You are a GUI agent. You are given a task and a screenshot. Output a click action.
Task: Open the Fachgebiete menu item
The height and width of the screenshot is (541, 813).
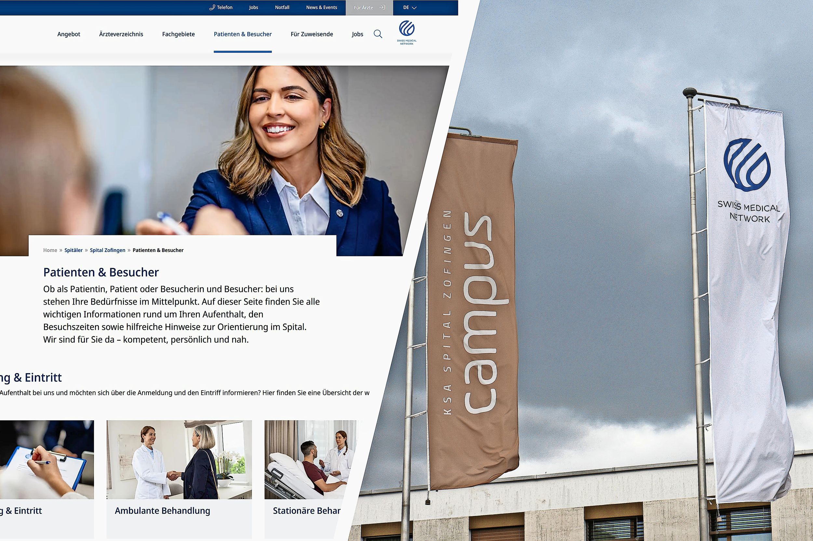pyautogui.click(x=178, y=34)
